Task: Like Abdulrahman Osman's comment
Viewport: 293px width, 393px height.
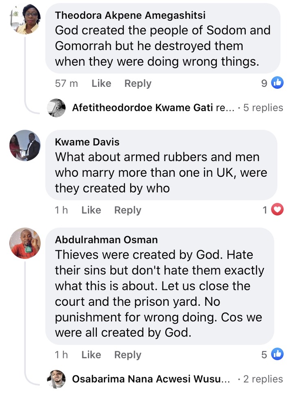Action: click(x=91, y=355)
